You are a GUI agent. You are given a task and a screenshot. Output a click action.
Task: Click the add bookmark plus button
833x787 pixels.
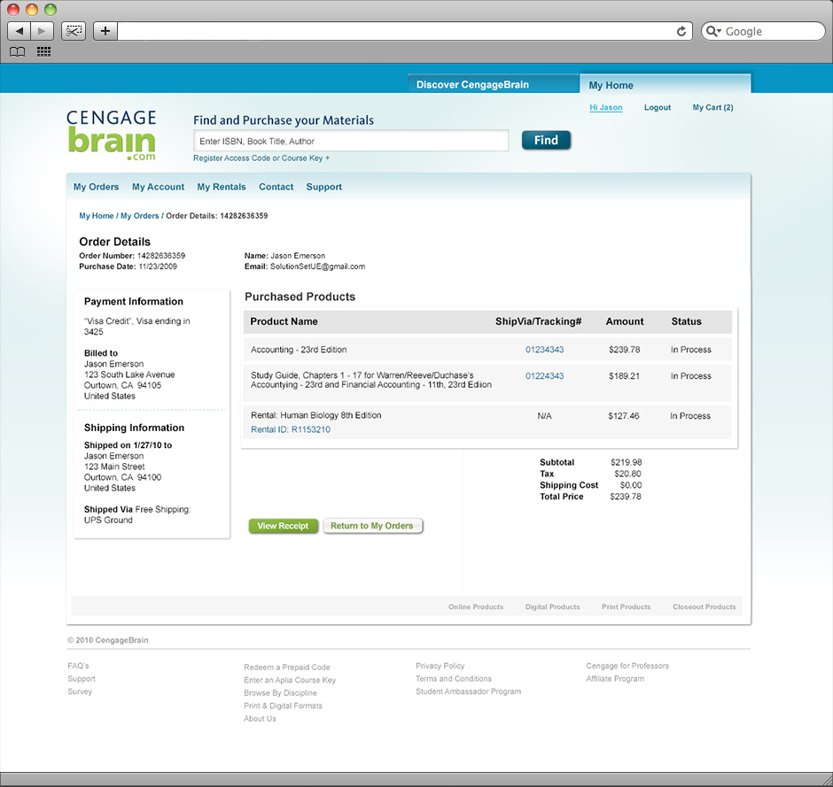[105, 31]
